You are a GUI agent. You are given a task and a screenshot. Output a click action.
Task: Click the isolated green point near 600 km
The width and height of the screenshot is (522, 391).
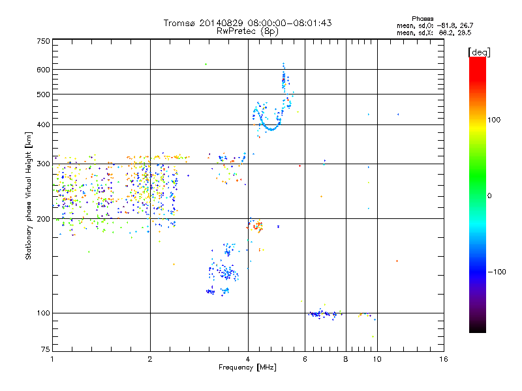(206, 64)
